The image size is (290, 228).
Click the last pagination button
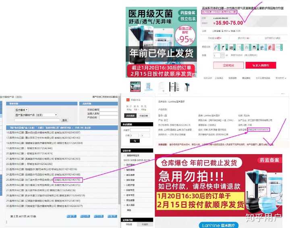pyautogui.click(x=112, y=216)
